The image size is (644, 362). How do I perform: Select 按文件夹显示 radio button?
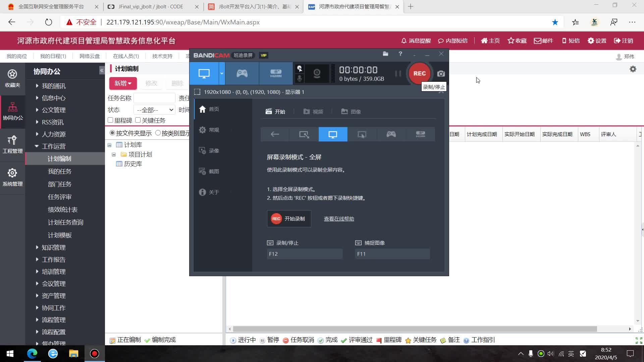coord(112,133)
